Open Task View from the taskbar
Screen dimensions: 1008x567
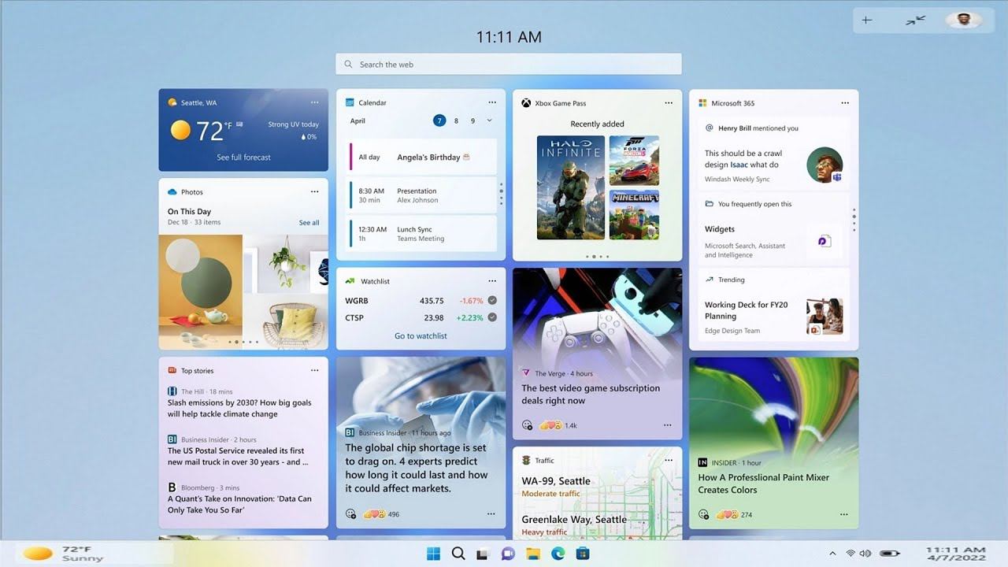coord(483,554)
